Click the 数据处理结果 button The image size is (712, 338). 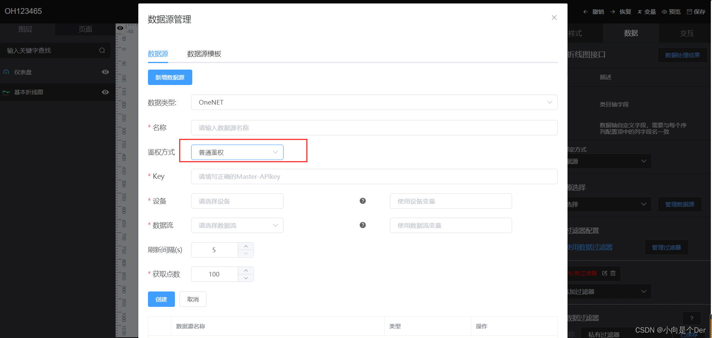pyautogui.click(x=683, y=55)
